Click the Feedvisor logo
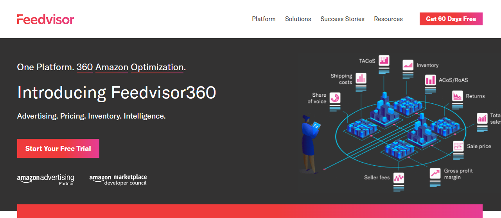The height and width of the screenshot is (218, 501). [45, 19]
